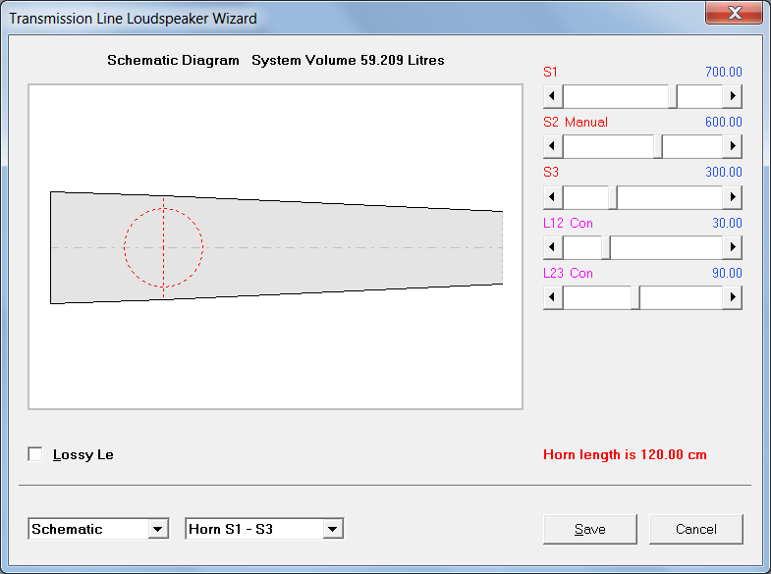Click the L23 slider thumb
Screen dimensions: 771x574
click(635, 297)
